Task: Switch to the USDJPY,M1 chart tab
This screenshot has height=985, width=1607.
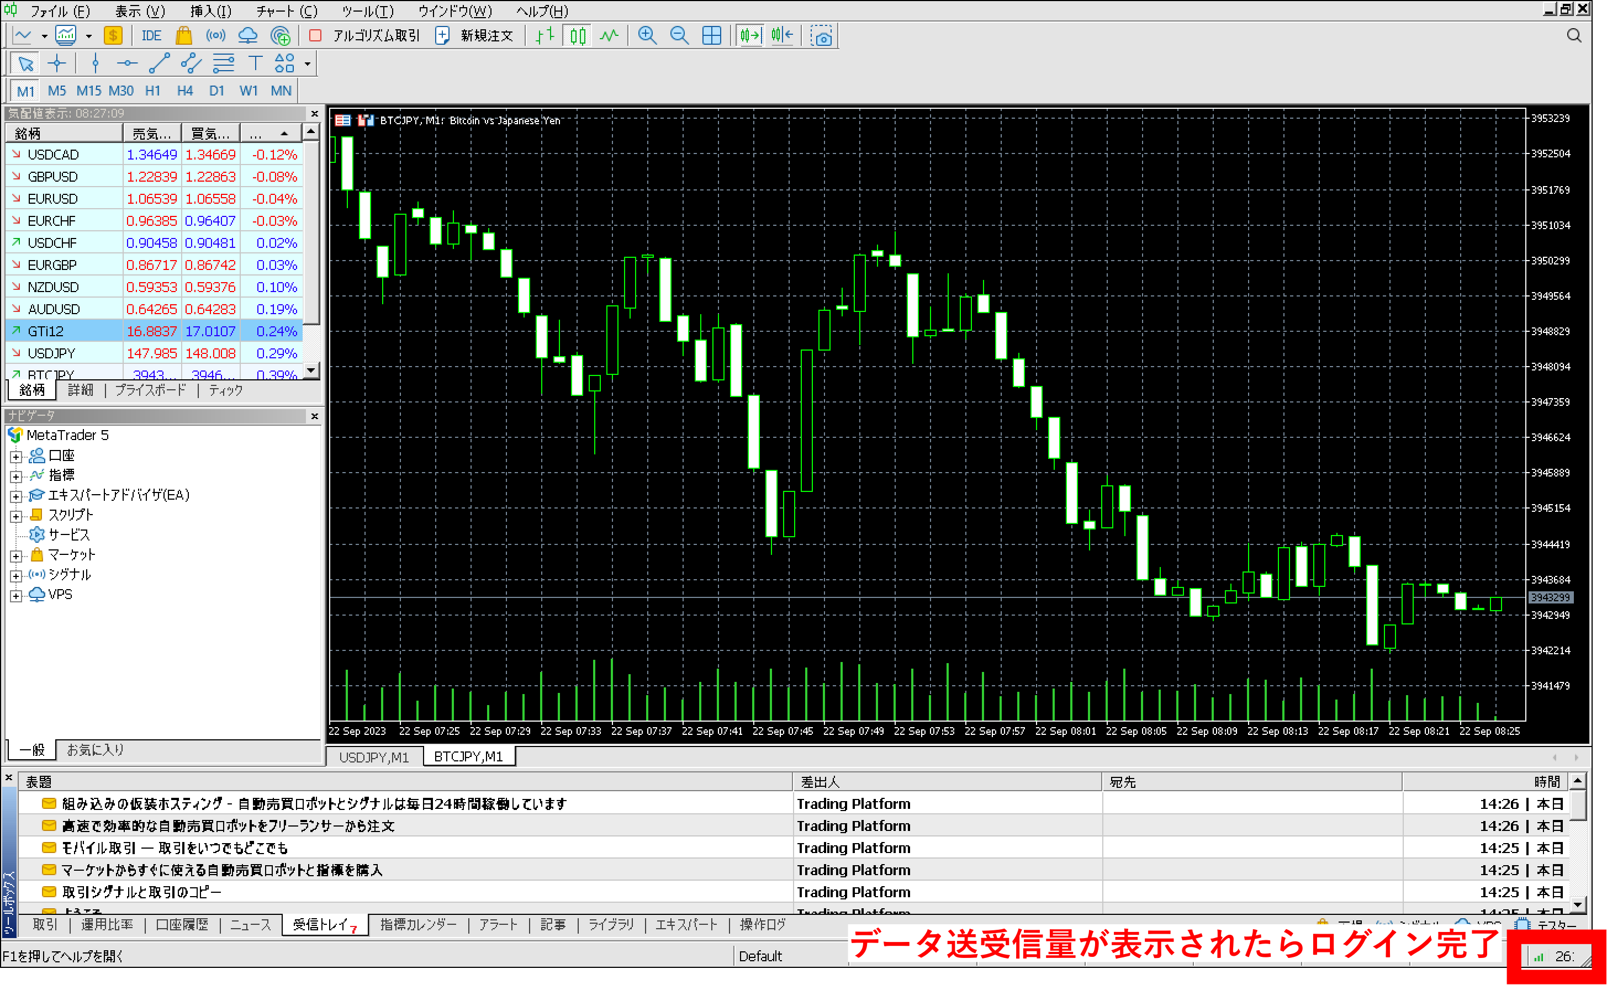Action: [374, 757]
